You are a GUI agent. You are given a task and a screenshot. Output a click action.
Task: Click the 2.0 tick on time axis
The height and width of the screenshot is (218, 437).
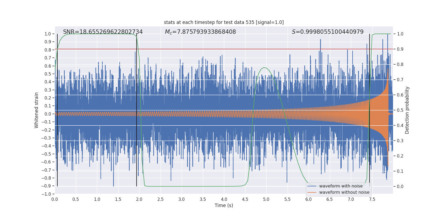point(139,199)
